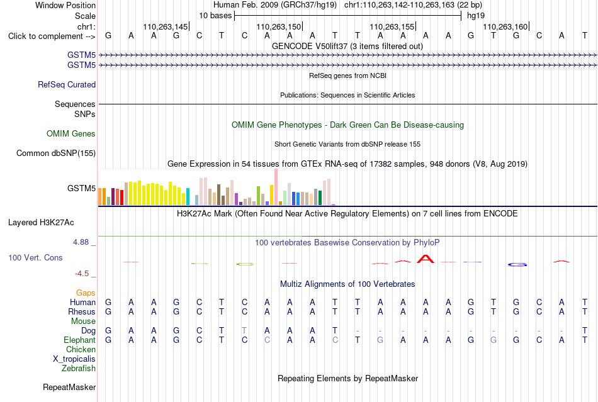Screen dimensions: 598x402
Task: Click the 100 Vert. Cons track label
Action: (x=35, y=257)
